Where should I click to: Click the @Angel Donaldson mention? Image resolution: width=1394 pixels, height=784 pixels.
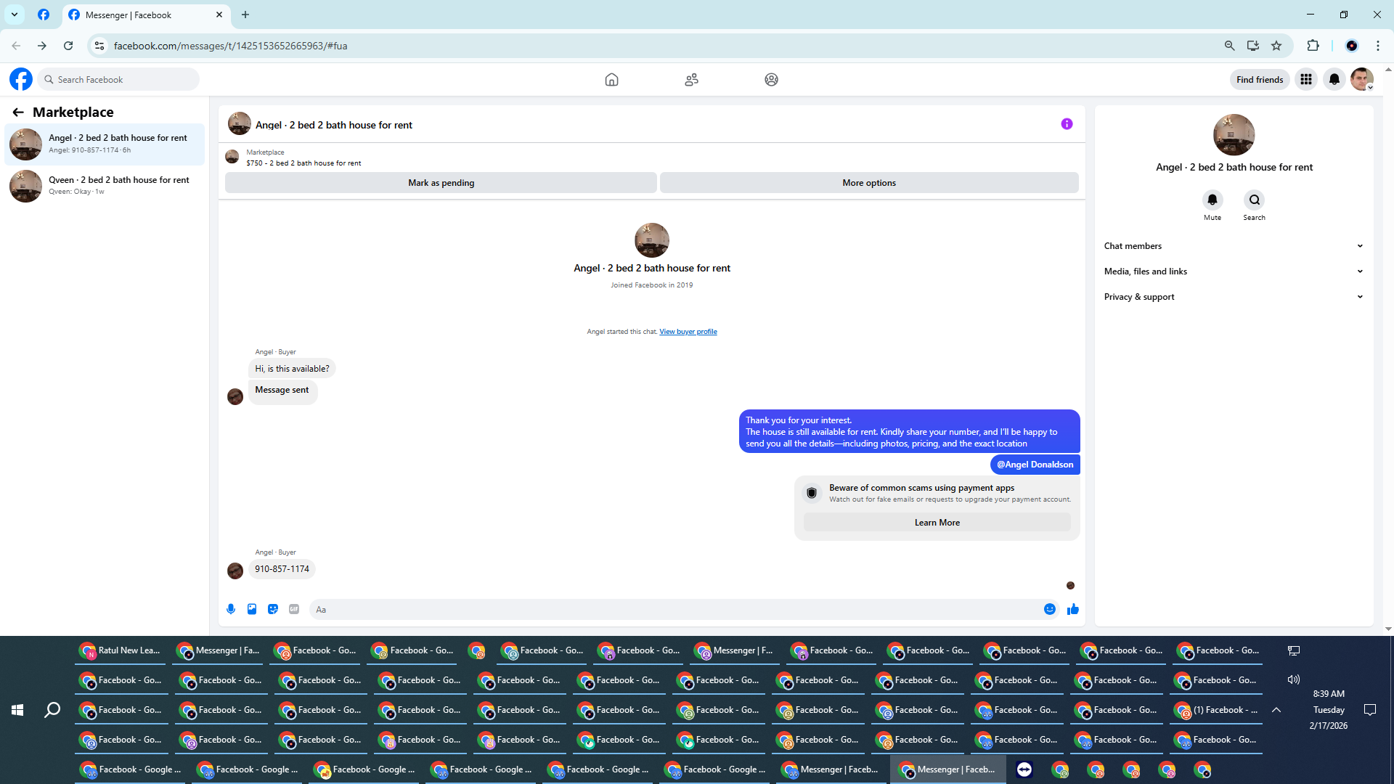click(1035, 465)
